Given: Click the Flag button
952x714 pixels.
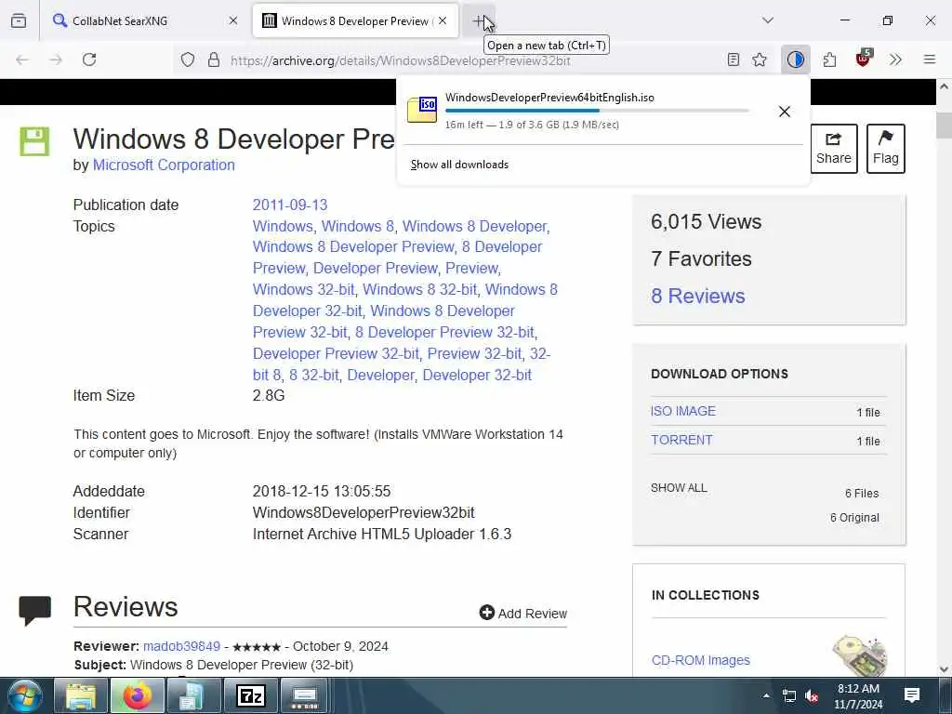Looking at the screenshot, I should pos(886,149).
